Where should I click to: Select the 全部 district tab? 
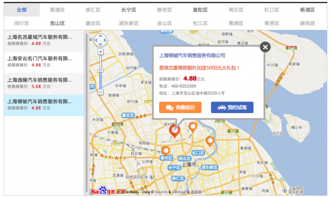[22, 10]
